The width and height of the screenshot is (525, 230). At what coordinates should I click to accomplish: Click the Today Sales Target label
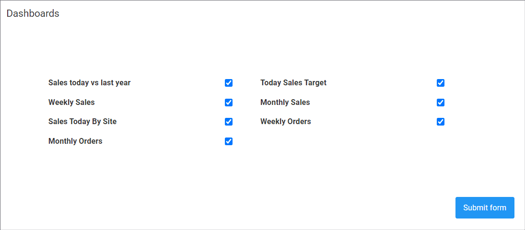pyautogui.click(x=293, y=83)
